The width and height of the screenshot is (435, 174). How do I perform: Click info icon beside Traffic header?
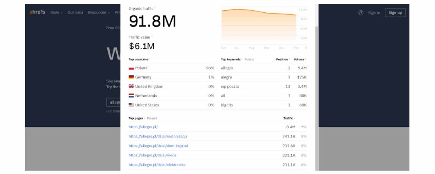coord(294,118)
